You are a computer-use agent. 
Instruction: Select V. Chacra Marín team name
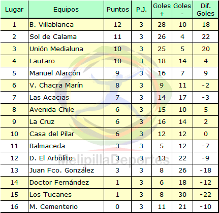(56, 86)
